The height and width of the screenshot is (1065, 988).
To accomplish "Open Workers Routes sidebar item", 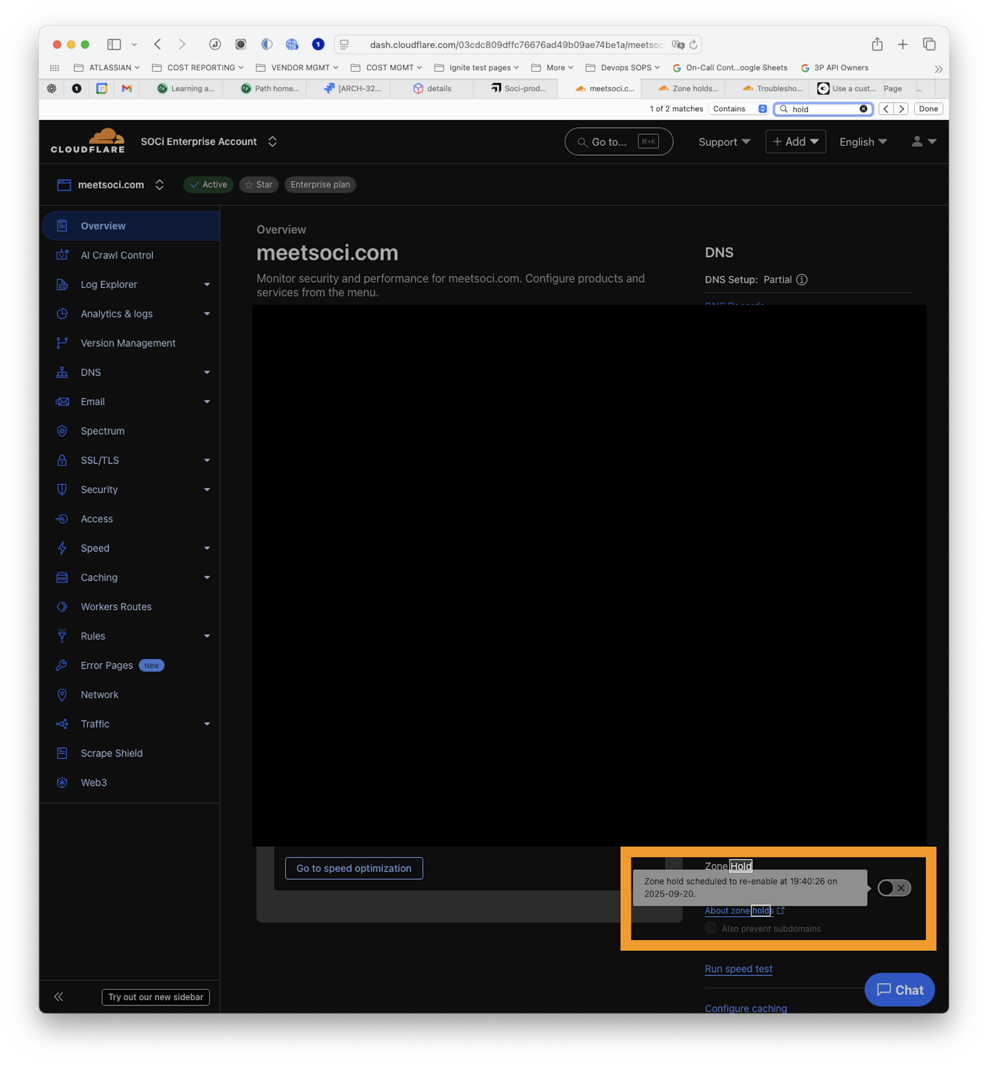I will click(x=116, y=606).
